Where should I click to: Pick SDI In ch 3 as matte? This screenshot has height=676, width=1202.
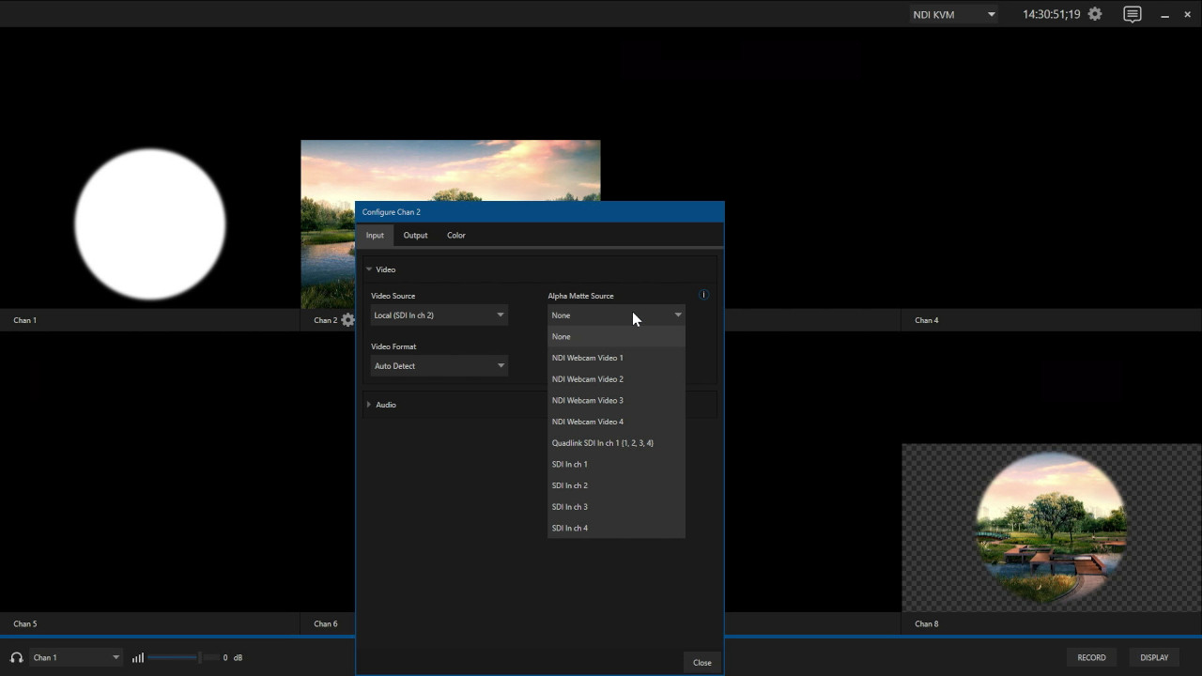pyautogui.click(x=616, y=507)
